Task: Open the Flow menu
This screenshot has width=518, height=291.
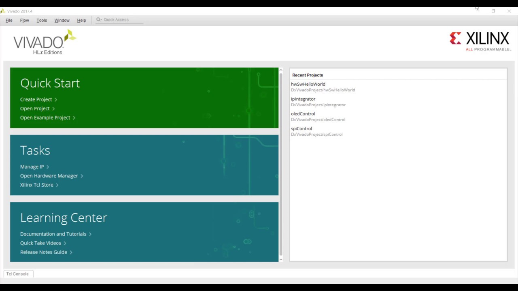Action: click(25, 20)
